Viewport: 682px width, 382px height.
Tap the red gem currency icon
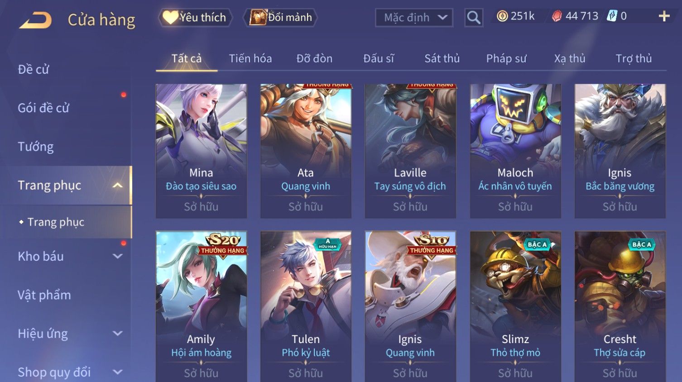tap(557, 16)
